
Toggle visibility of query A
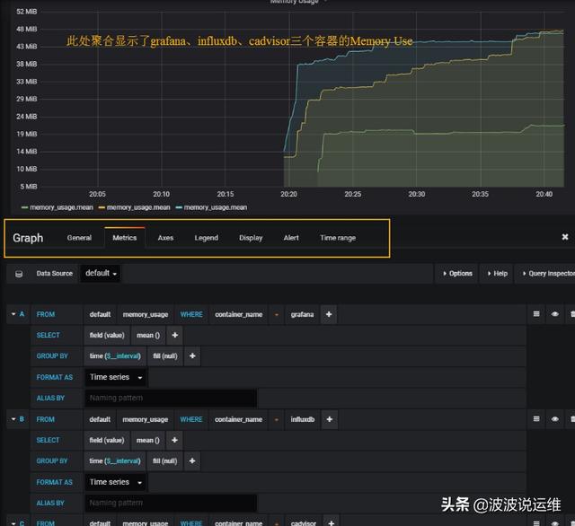pos(555,314)
